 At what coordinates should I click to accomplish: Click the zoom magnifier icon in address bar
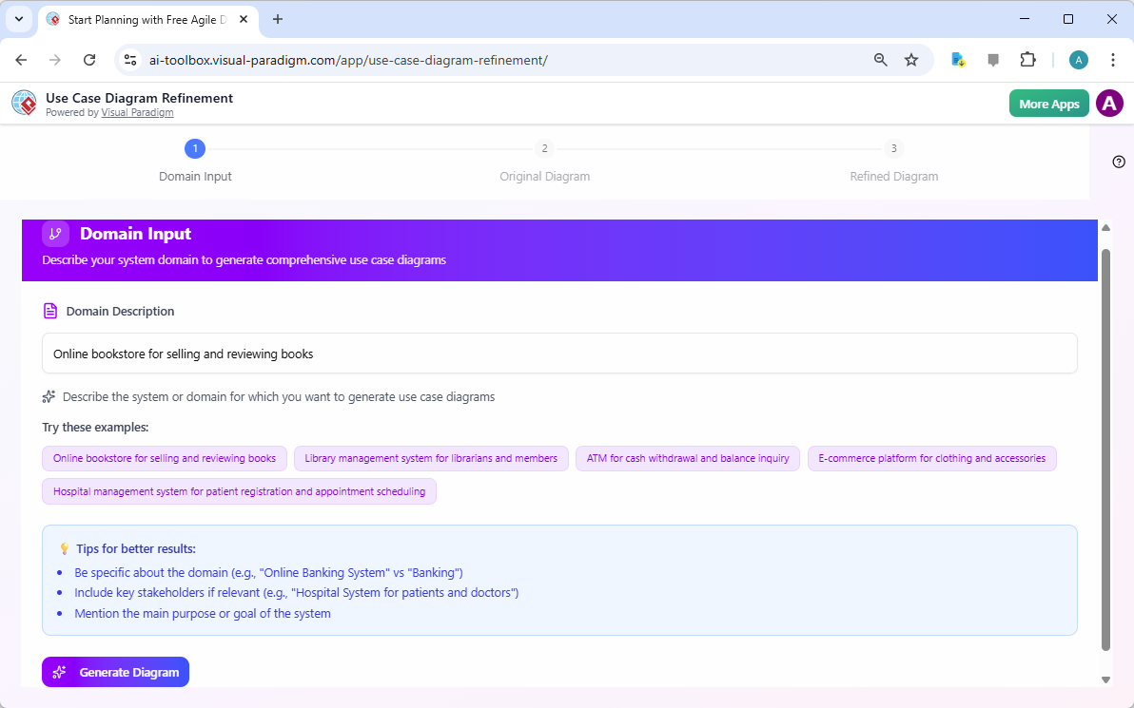point(880,59)
